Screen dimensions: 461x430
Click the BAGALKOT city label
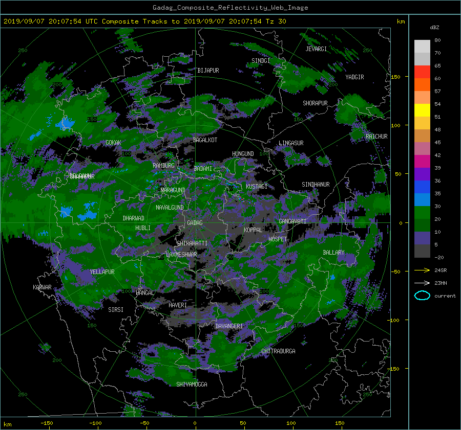[205, 140]
